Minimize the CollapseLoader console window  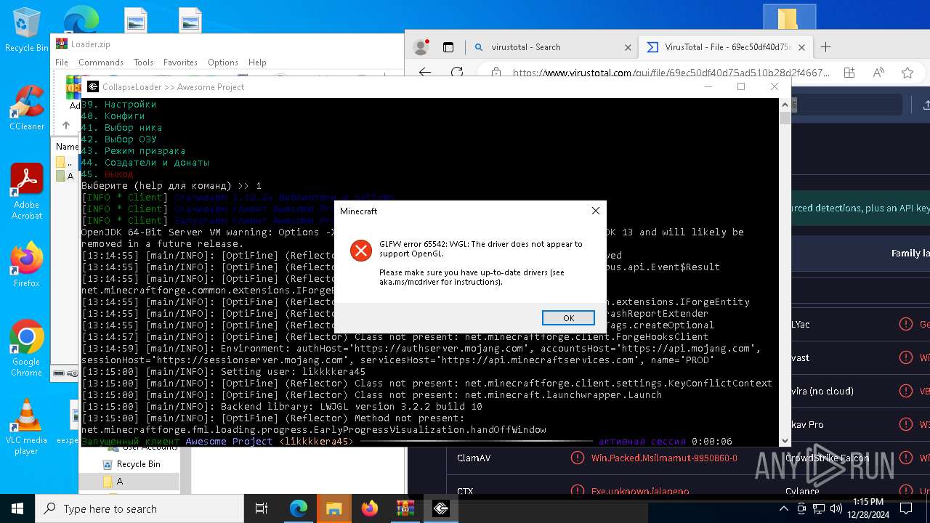pyautogui.click(x=708, y=86)
